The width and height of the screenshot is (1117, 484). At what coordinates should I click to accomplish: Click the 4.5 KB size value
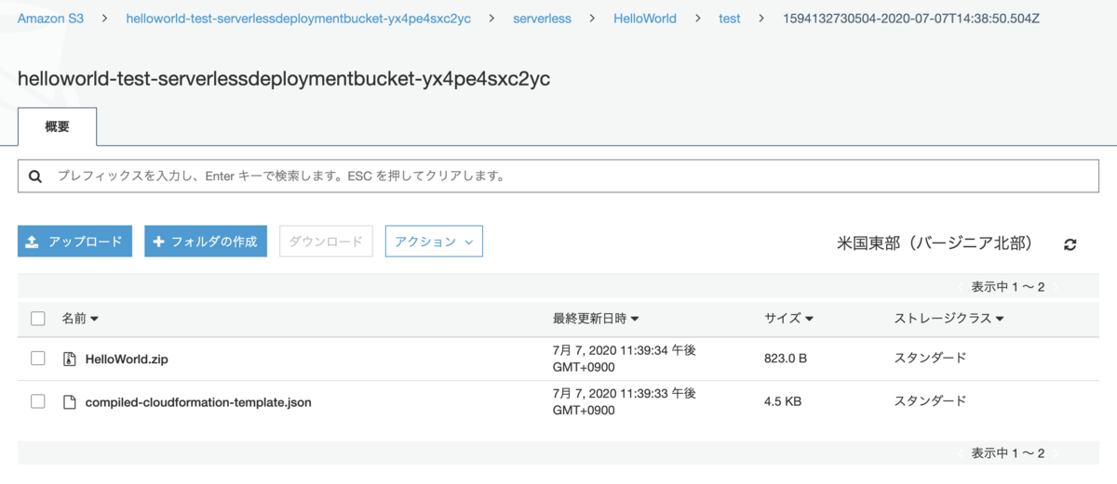pyautogui.click(x=783, y=402)
